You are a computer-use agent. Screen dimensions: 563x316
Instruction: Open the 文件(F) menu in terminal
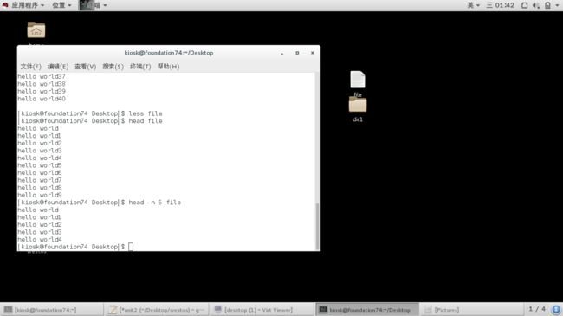30,67
